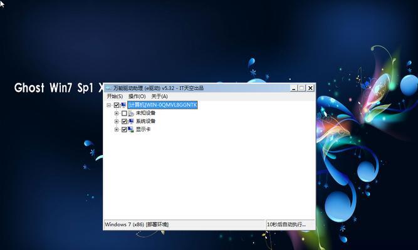This screenshot has height=250, width=418.
Task: Click the app icon in the title bar
Action: point(108,88)
